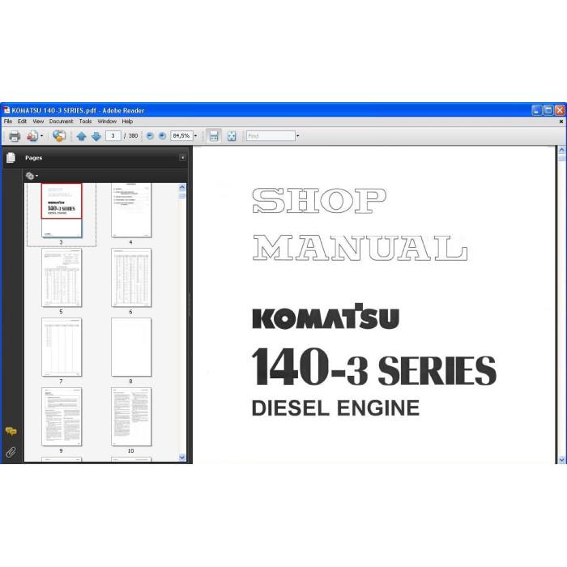Screen dimensions: 567x567
Task: Click the DIESEL ENGINE text in document
Action: [x=335, y=408]
